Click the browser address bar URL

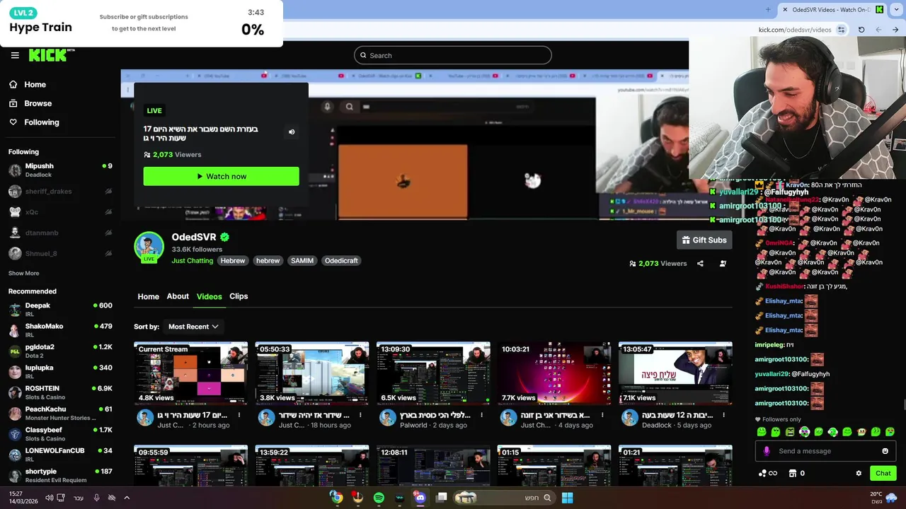tap(794, 30)
